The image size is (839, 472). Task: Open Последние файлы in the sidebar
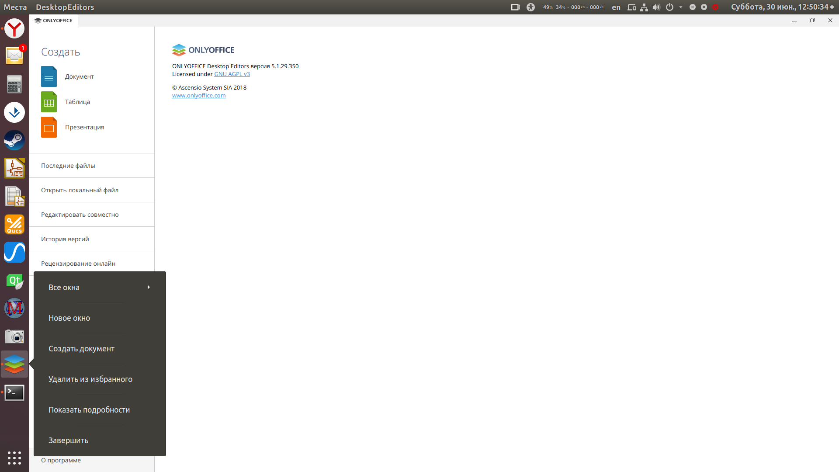pyautogui.click(x=68, y=166)
